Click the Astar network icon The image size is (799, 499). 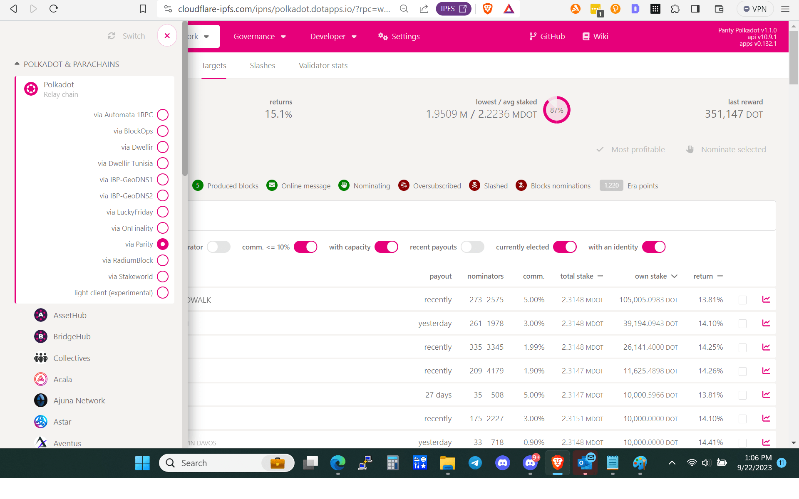click(x=41, y=422)
